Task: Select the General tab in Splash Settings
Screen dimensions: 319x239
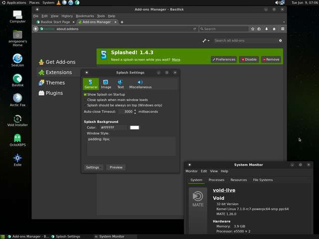Action: pos(91,84)
